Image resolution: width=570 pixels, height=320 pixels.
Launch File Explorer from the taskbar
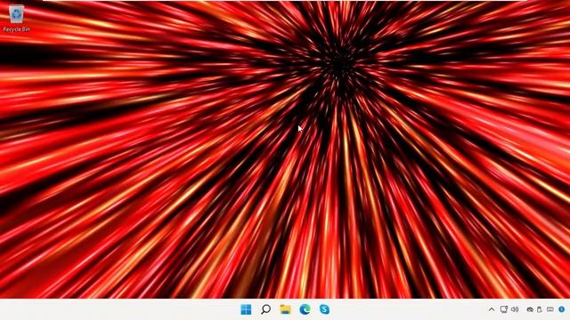[x=285, y=309]
